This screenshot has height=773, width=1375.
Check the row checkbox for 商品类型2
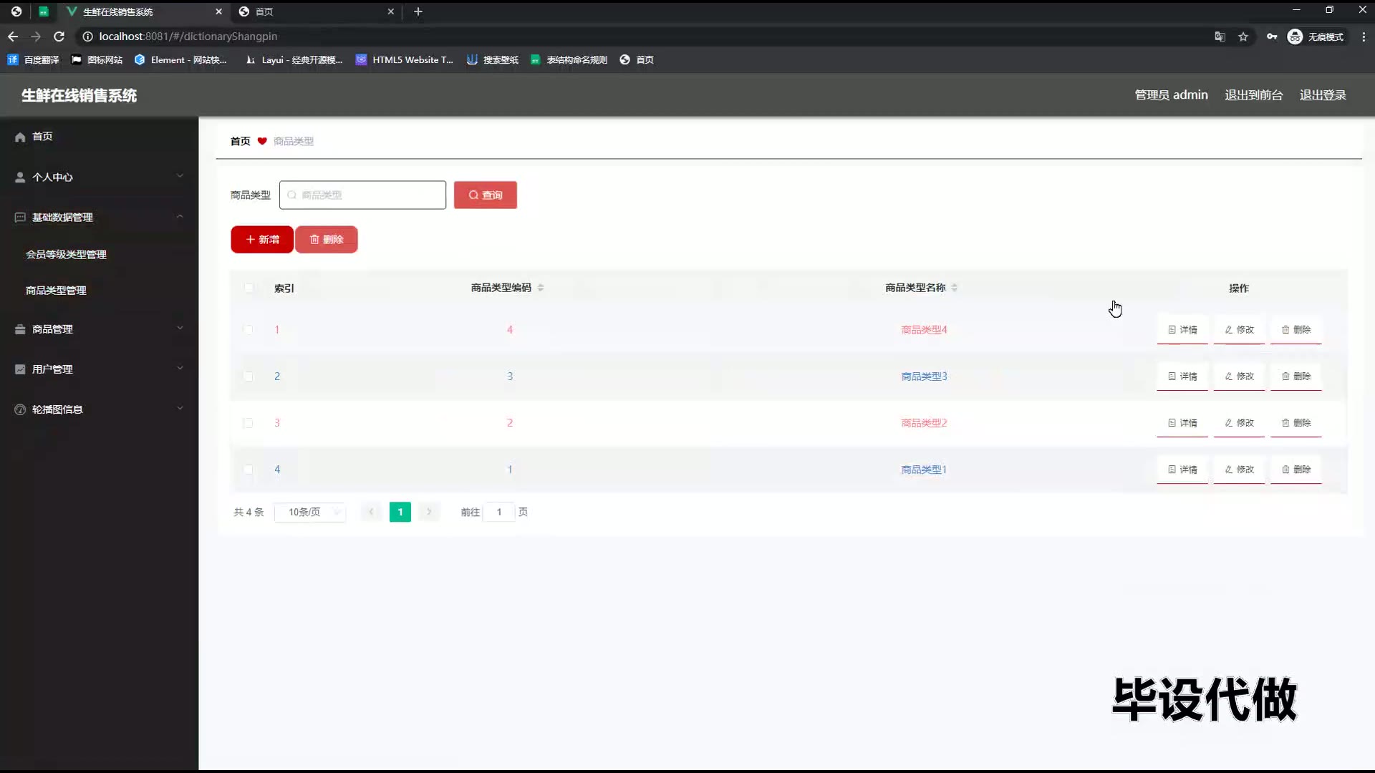point(248,423)
